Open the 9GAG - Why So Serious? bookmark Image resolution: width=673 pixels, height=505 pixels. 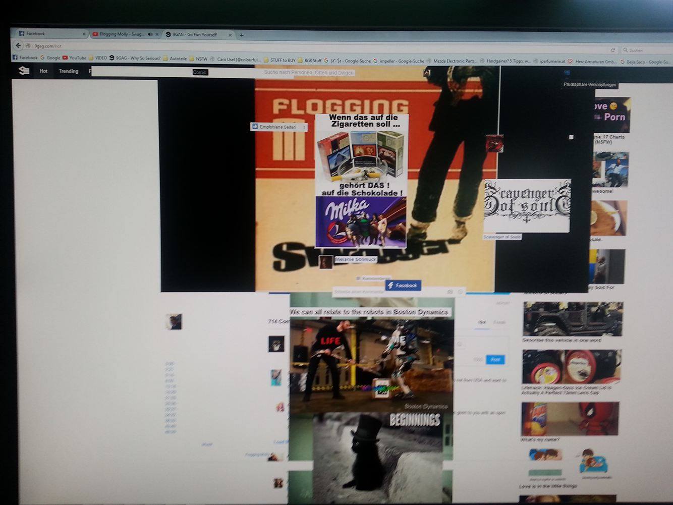click(x=135, y=58)
